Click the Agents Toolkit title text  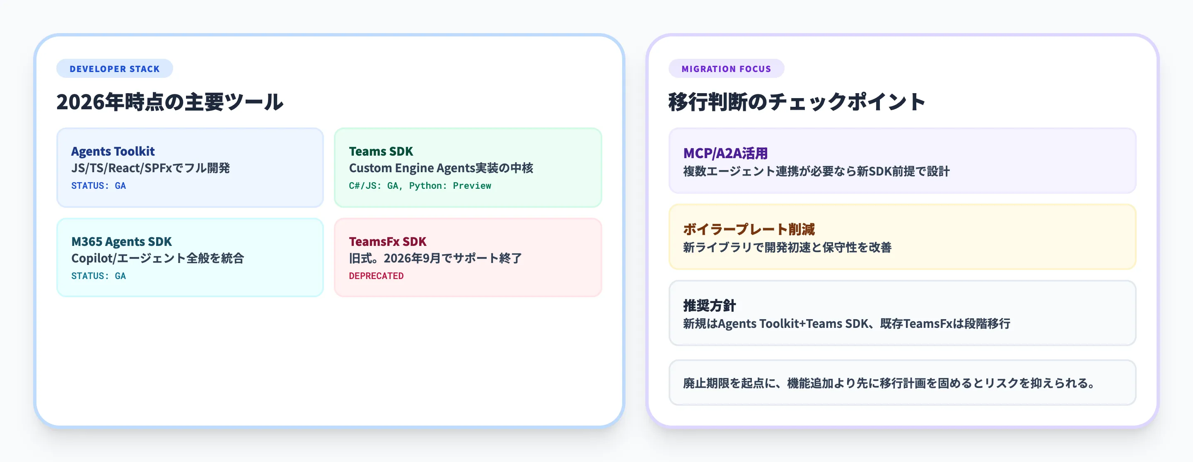click(x=113, y=152)
